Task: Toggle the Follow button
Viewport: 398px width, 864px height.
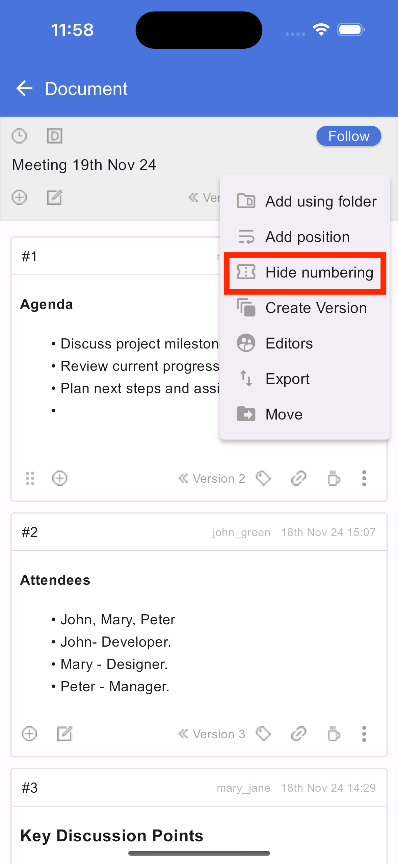Action: pos(349,136)
